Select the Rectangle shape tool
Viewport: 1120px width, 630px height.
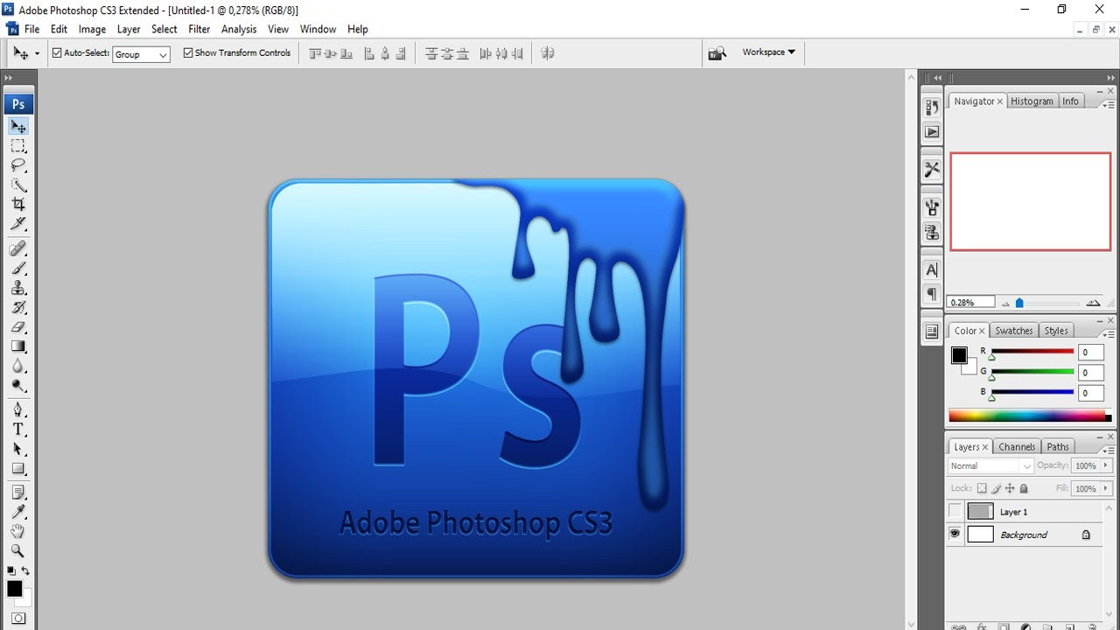18,467
